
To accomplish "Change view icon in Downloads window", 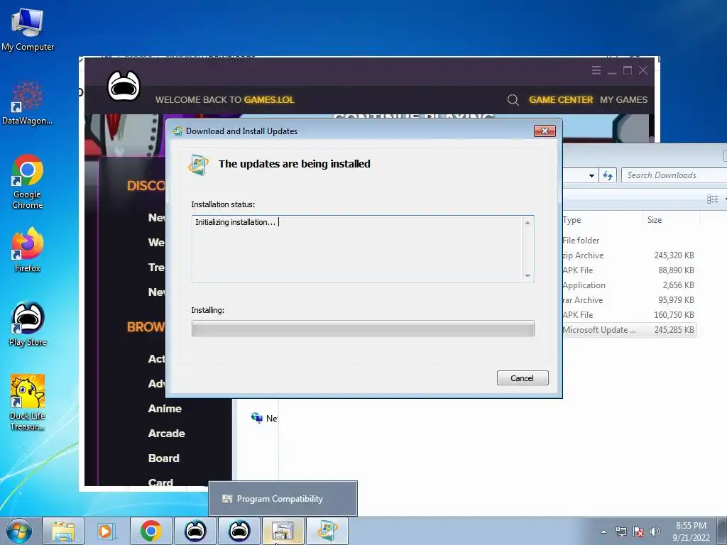I will click(713, 199).
